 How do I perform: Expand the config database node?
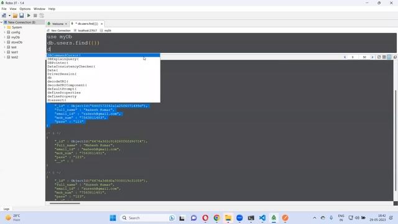4,32
